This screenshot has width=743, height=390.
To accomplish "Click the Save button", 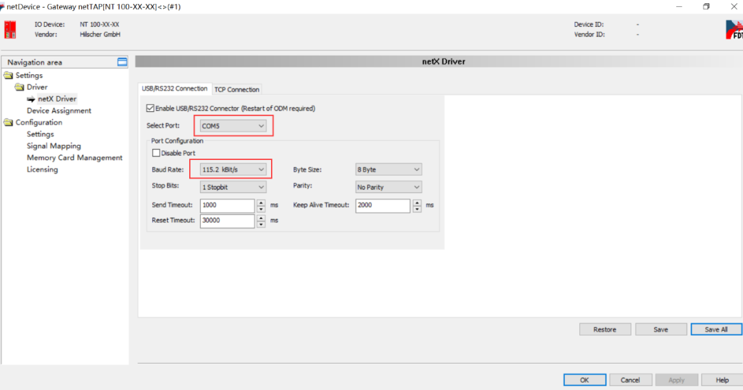I will pos(660,330).
